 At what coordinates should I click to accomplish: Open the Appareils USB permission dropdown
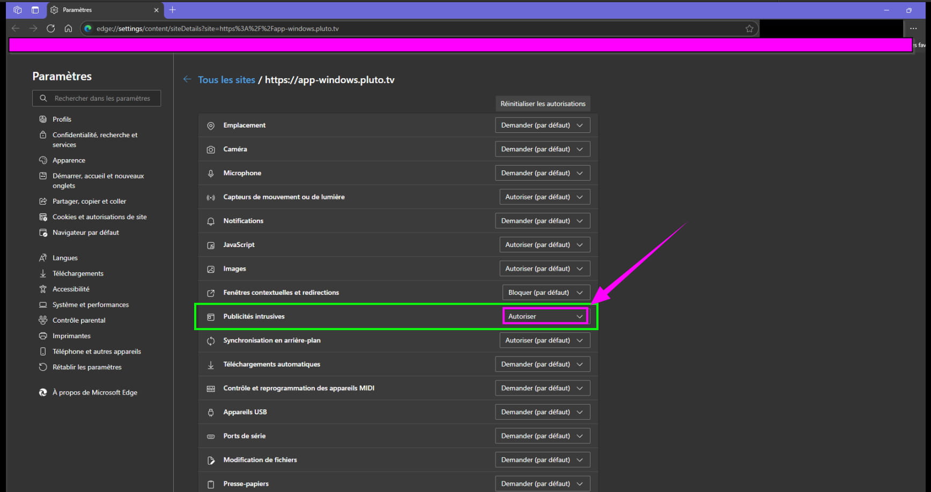point(542,412)
